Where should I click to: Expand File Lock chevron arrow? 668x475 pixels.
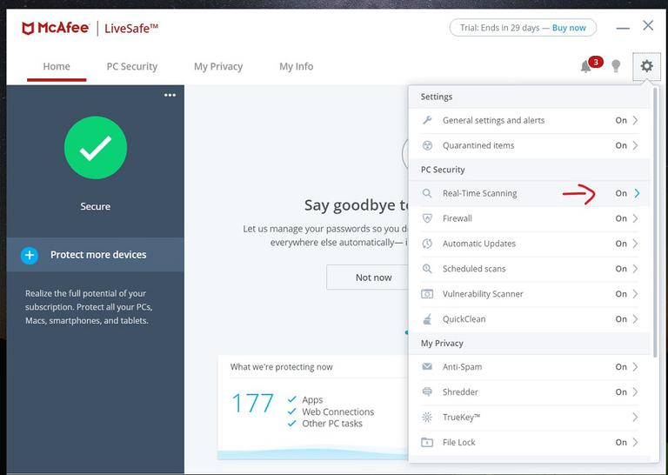tap(635, 442)
